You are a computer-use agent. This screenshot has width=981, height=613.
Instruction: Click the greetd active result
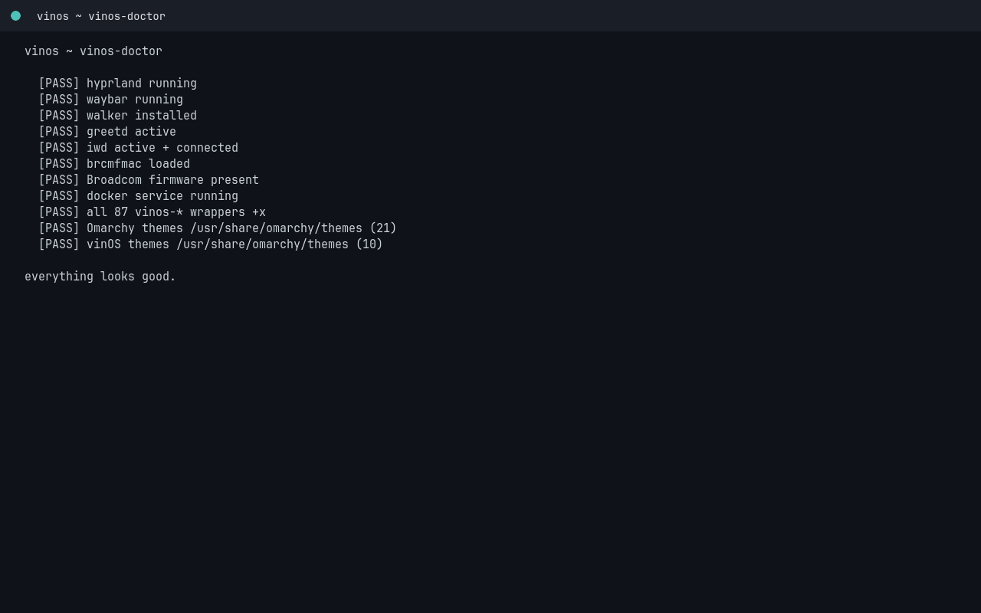107,132
